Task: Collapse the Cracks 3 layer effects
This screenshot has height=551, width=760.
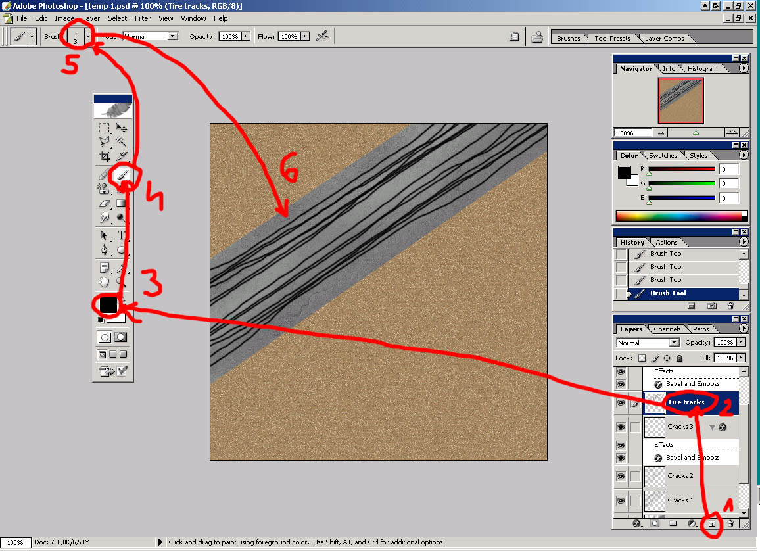Action: pyautogui.click(x=712, y=427)
